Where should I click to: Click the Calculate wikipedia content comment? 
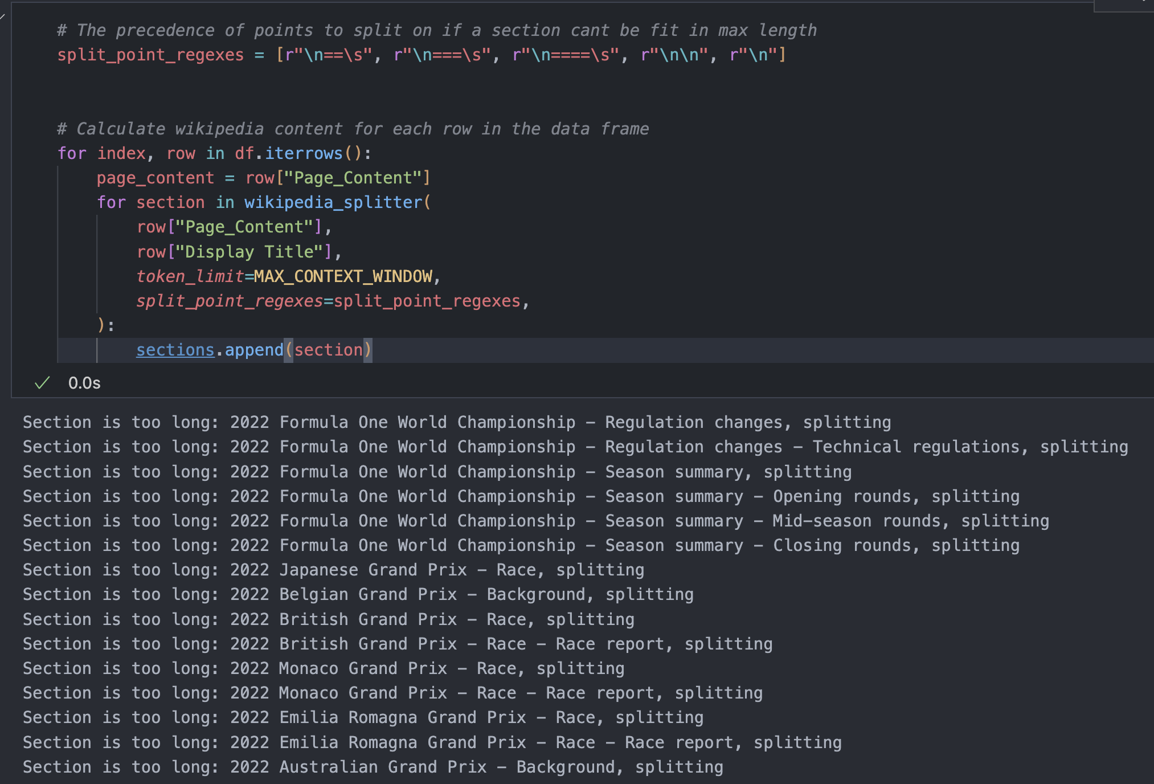(353, 129)
